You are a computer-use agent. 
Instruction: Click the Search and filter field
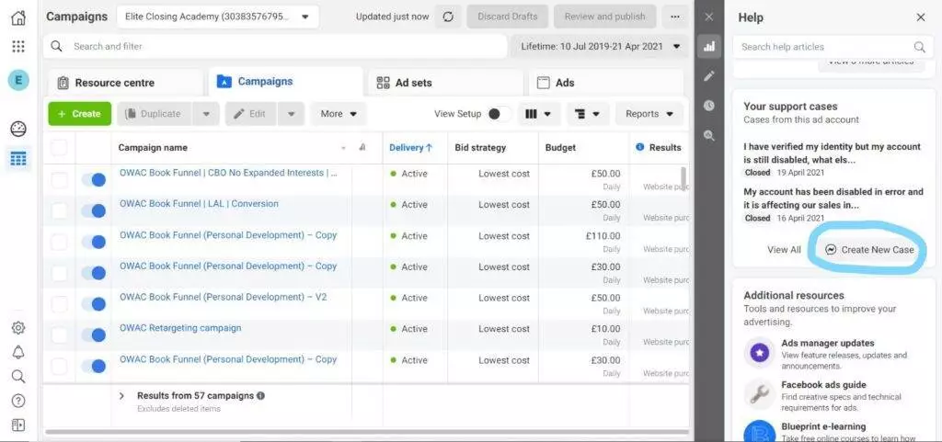click(x=275, y=46)
